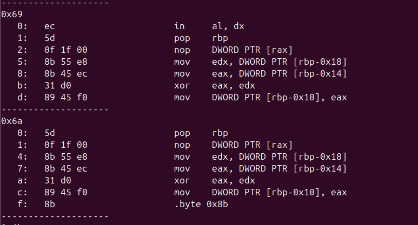Click bytes '31 d0' at offset a
The width and height of the screenshot is (418, 225).
tap(54, 180)
